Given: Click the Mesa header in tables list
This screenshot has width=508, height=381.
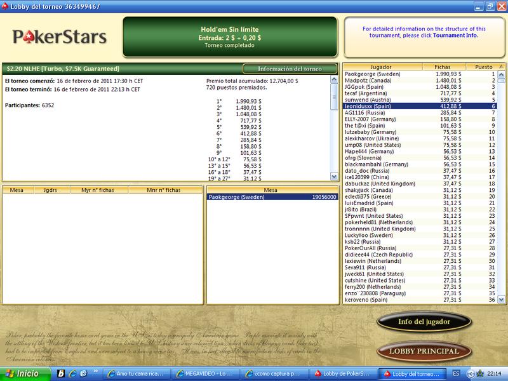Looking at the screenshot, I should pos(18,190).
